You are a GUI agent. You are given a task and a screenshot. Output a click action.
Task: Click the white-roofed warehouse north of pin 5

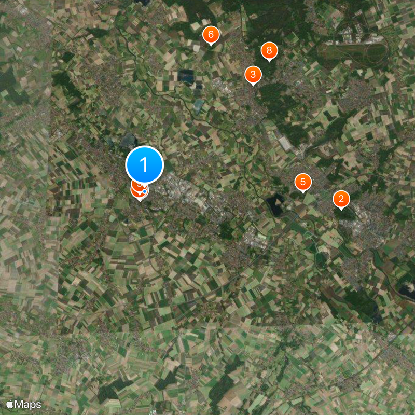pyautogui.click(x=285, y=143)
